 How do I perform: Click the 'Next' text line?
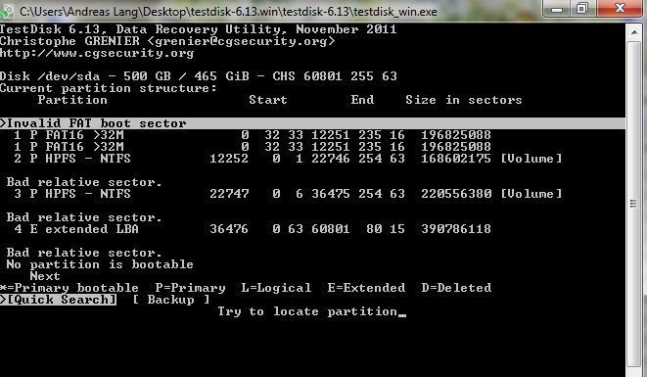coord(45,276)
